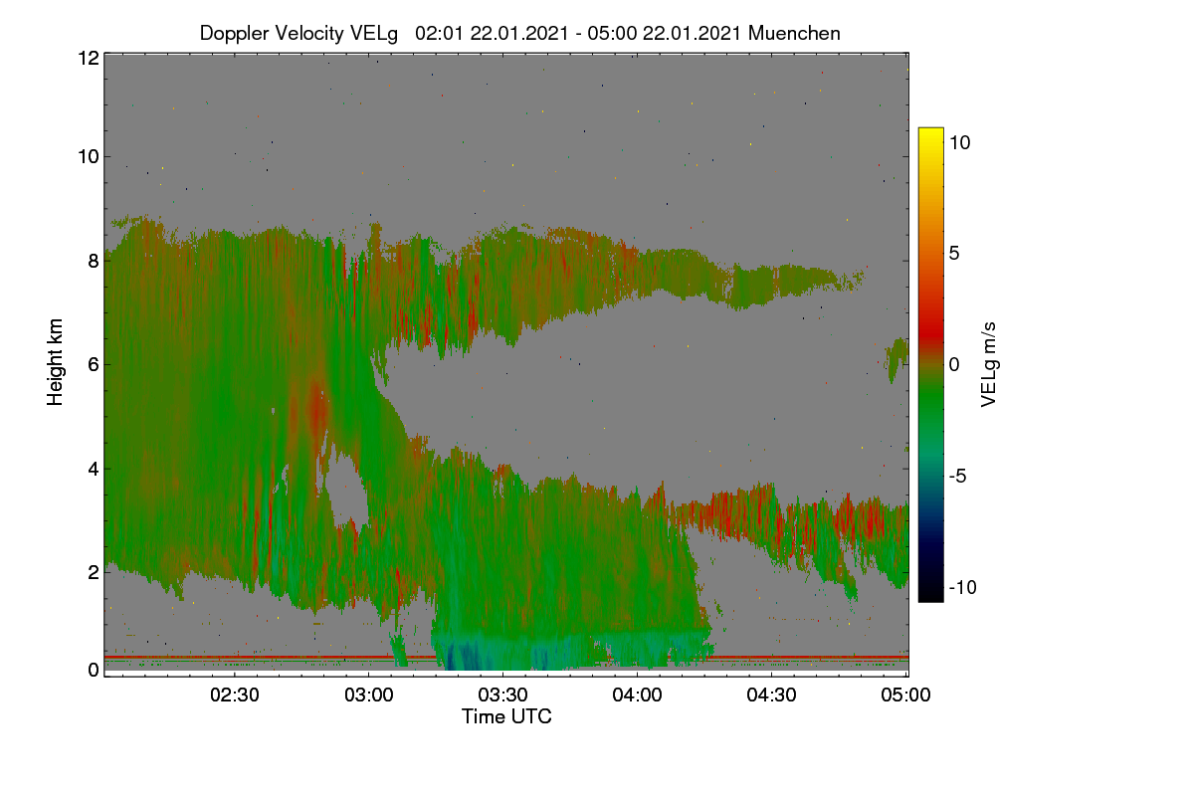
Task: Click the colorbar label 10
Action: pos(959,142)
